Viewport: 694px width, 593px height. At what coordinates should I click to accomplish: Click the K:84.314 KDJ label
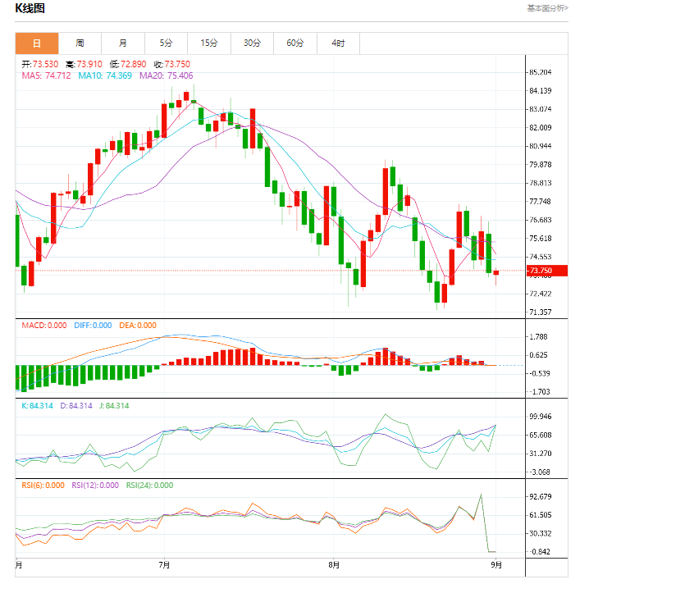point(37,406)
